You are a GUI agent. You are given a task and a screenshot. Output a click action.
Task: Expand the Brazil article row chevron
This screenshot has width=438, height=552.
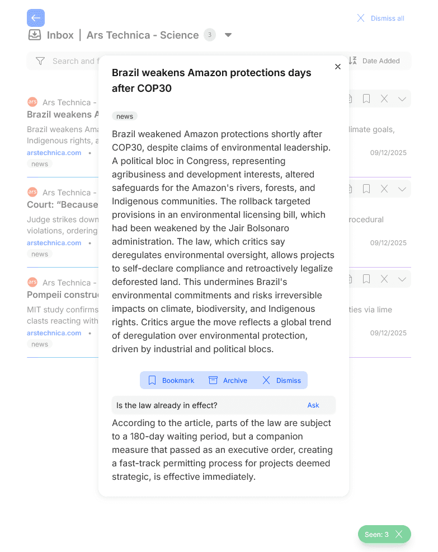click(402, 99)
